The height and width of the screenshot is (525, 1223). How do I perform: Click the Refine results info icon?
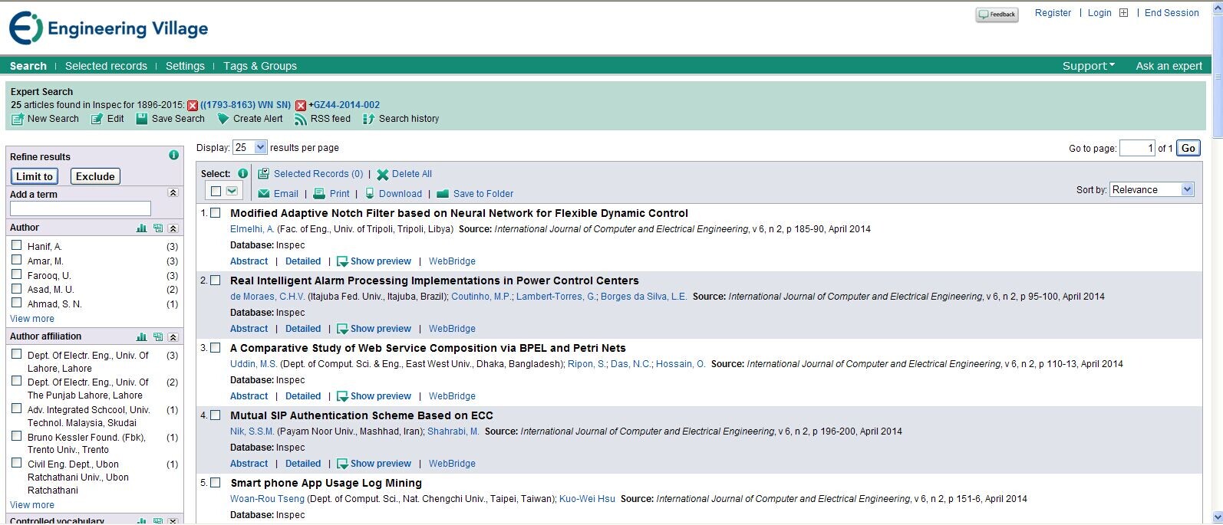(x=173, y=156)
